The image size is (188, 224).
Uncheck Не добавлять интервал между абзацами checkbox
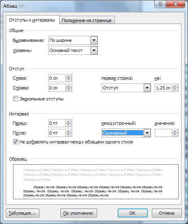15,142
